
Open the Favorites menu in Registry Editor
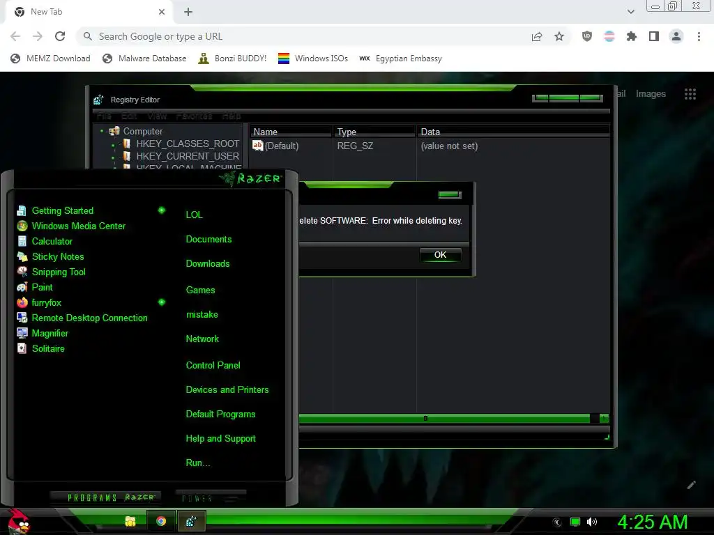coord(194,116)
